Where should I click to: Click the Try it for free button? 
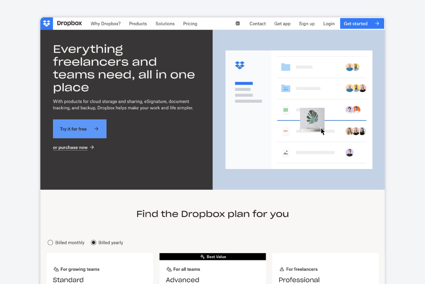pyautogui.click(x=80, y=129)
